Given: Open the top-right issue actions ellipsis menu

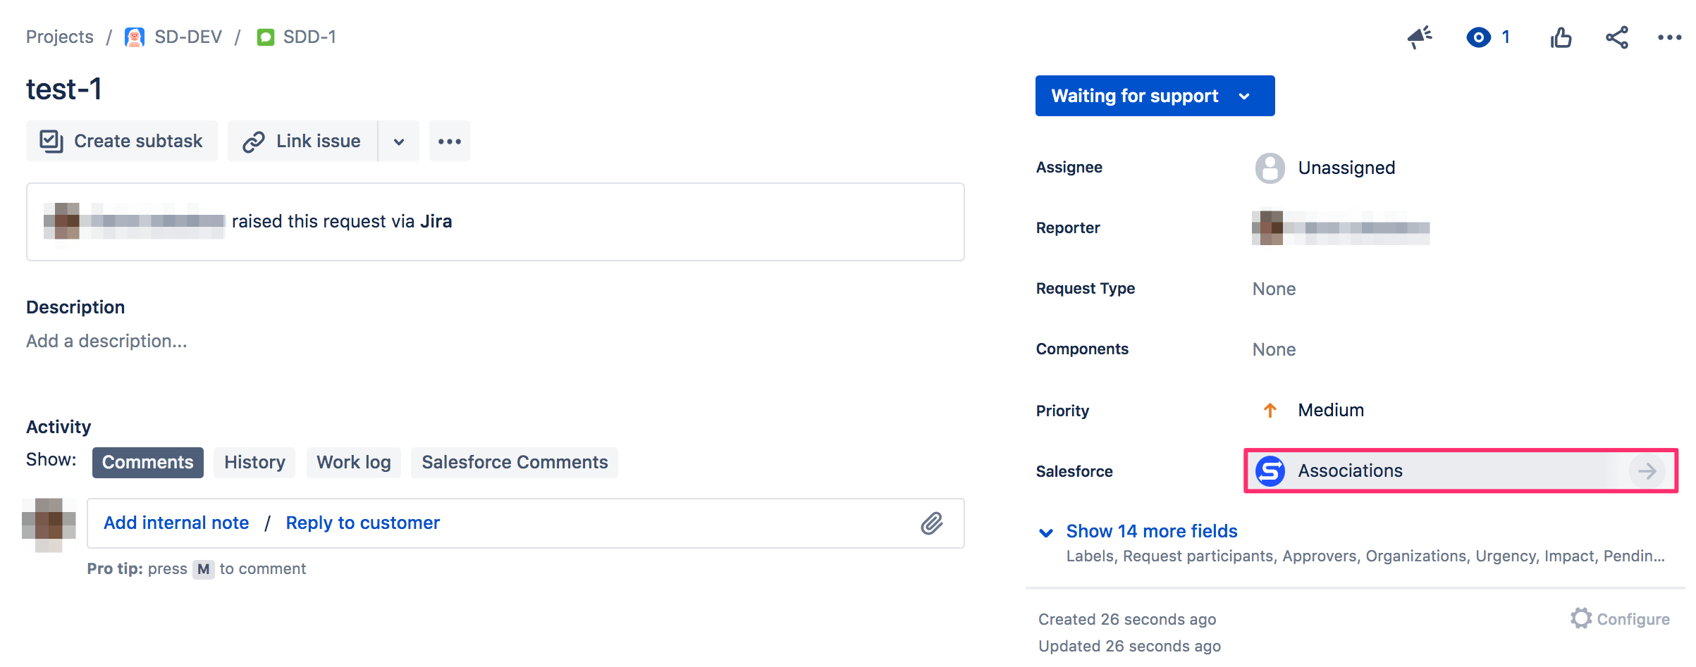Looking at the screenshot, I should coord(1669,37).
